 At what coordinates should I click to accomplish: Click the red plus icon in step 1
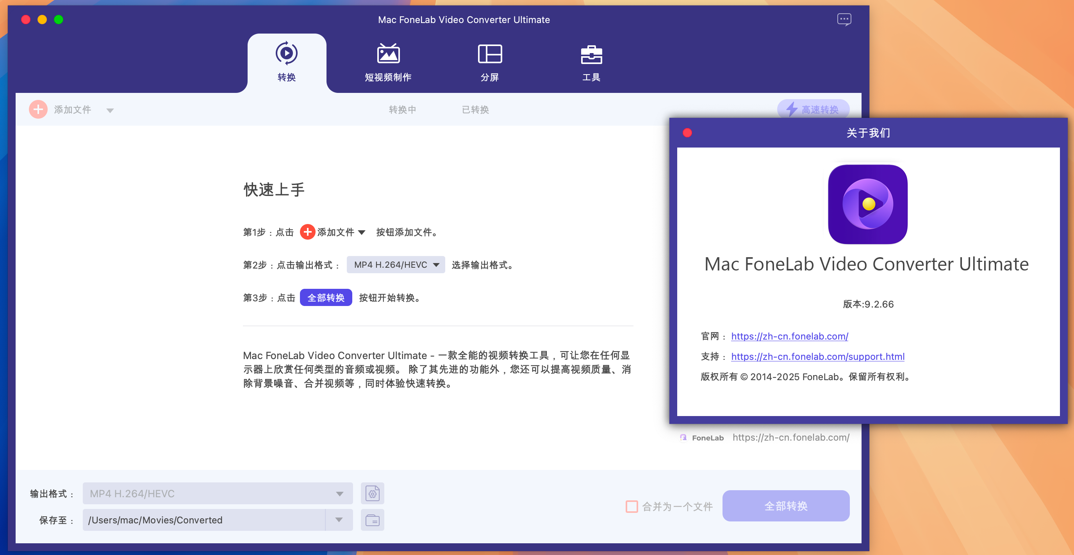(x=308, y=232)
